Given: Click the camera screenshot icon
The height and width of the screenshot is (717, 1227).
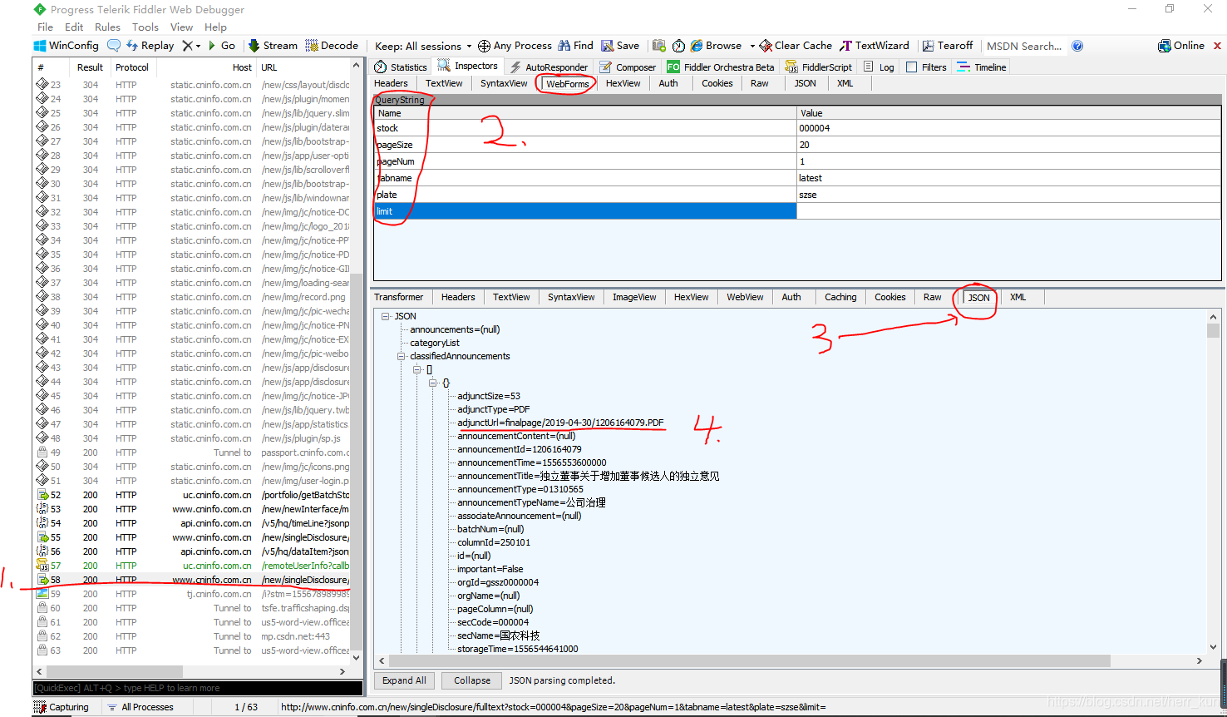Looking at the screenshot, I should click(x=659, y=46).
